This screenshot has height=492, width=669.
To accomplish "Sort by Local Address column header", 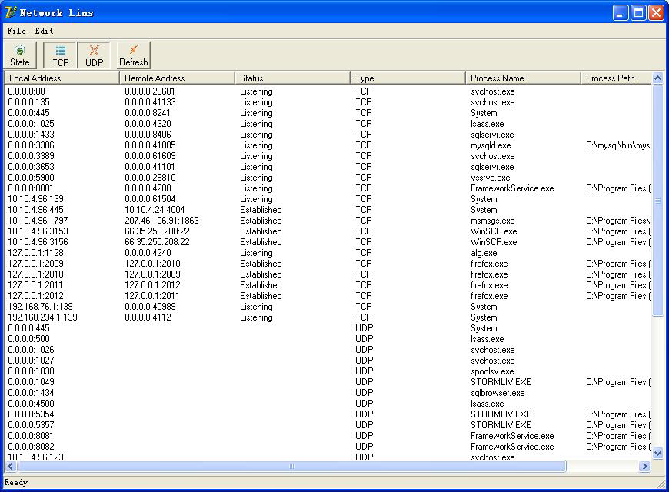I will click(62, 78).
